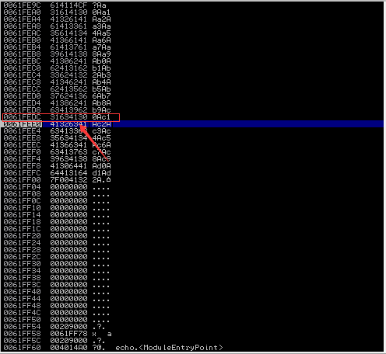Click stack value 63413962
Viewport: 386px width, 354px height.
68,110
